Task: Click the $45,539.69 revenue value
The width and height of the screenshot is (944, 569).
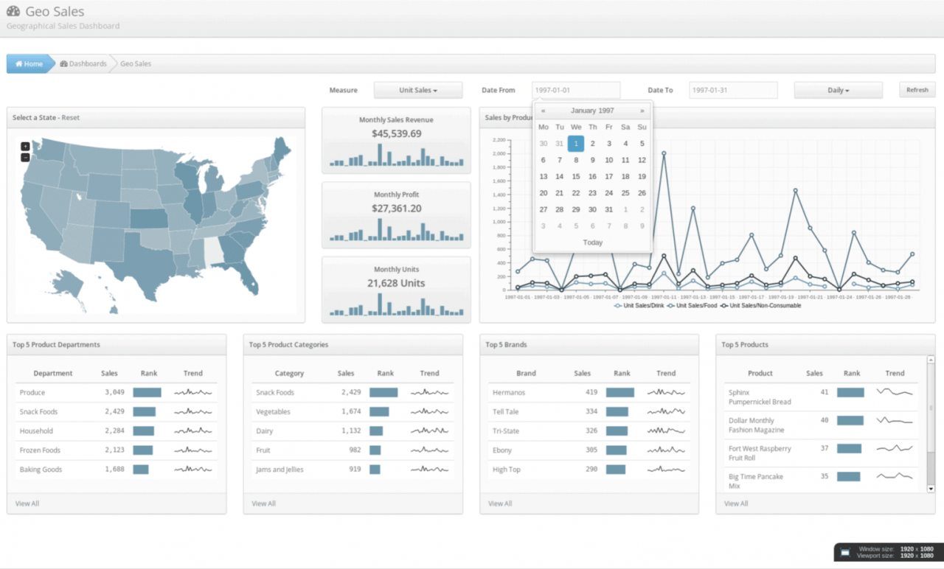Action: coord(397,133)
